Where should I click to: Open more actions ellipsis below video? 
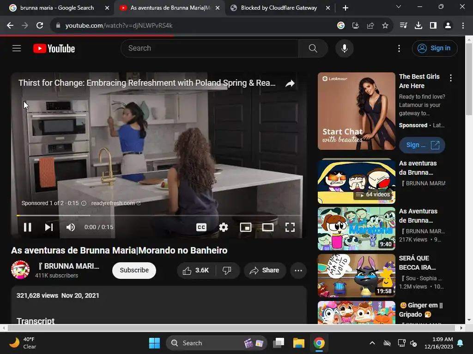298,270
